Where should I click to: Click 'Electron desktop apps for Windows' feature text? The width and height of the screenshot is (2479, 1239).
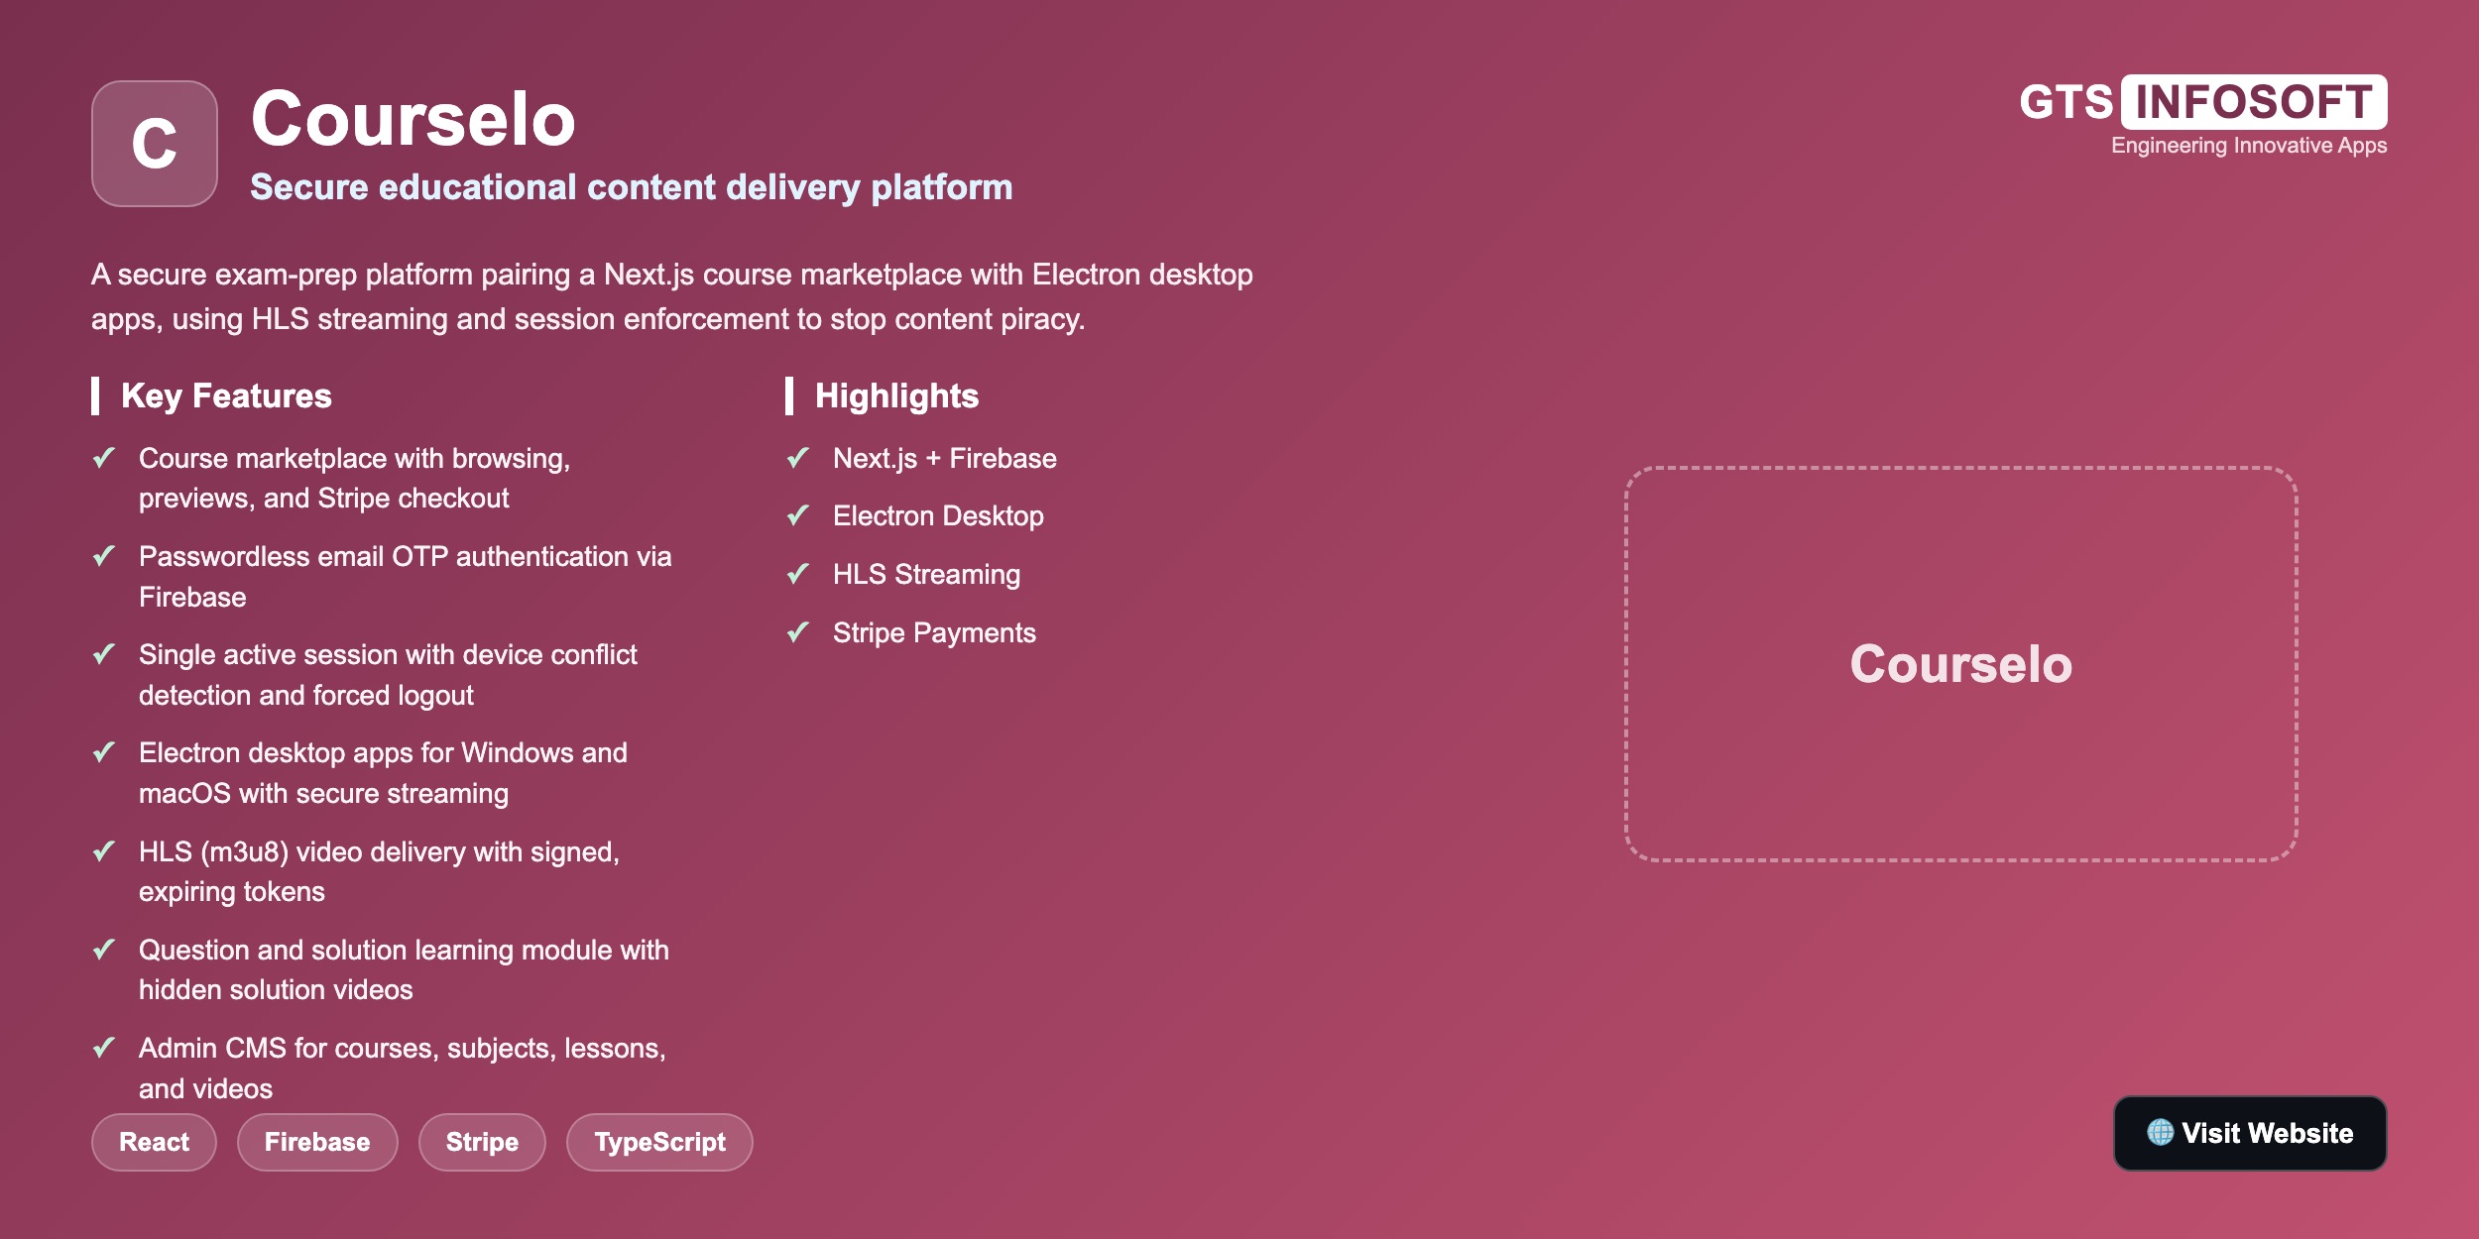pyautogui.click(x=383, y=773)
